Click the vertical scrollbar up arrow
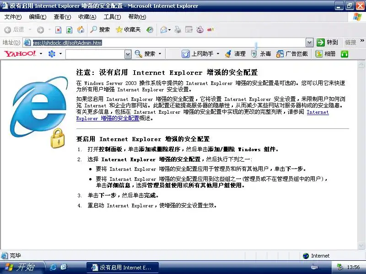 click(x=361, y=64)
